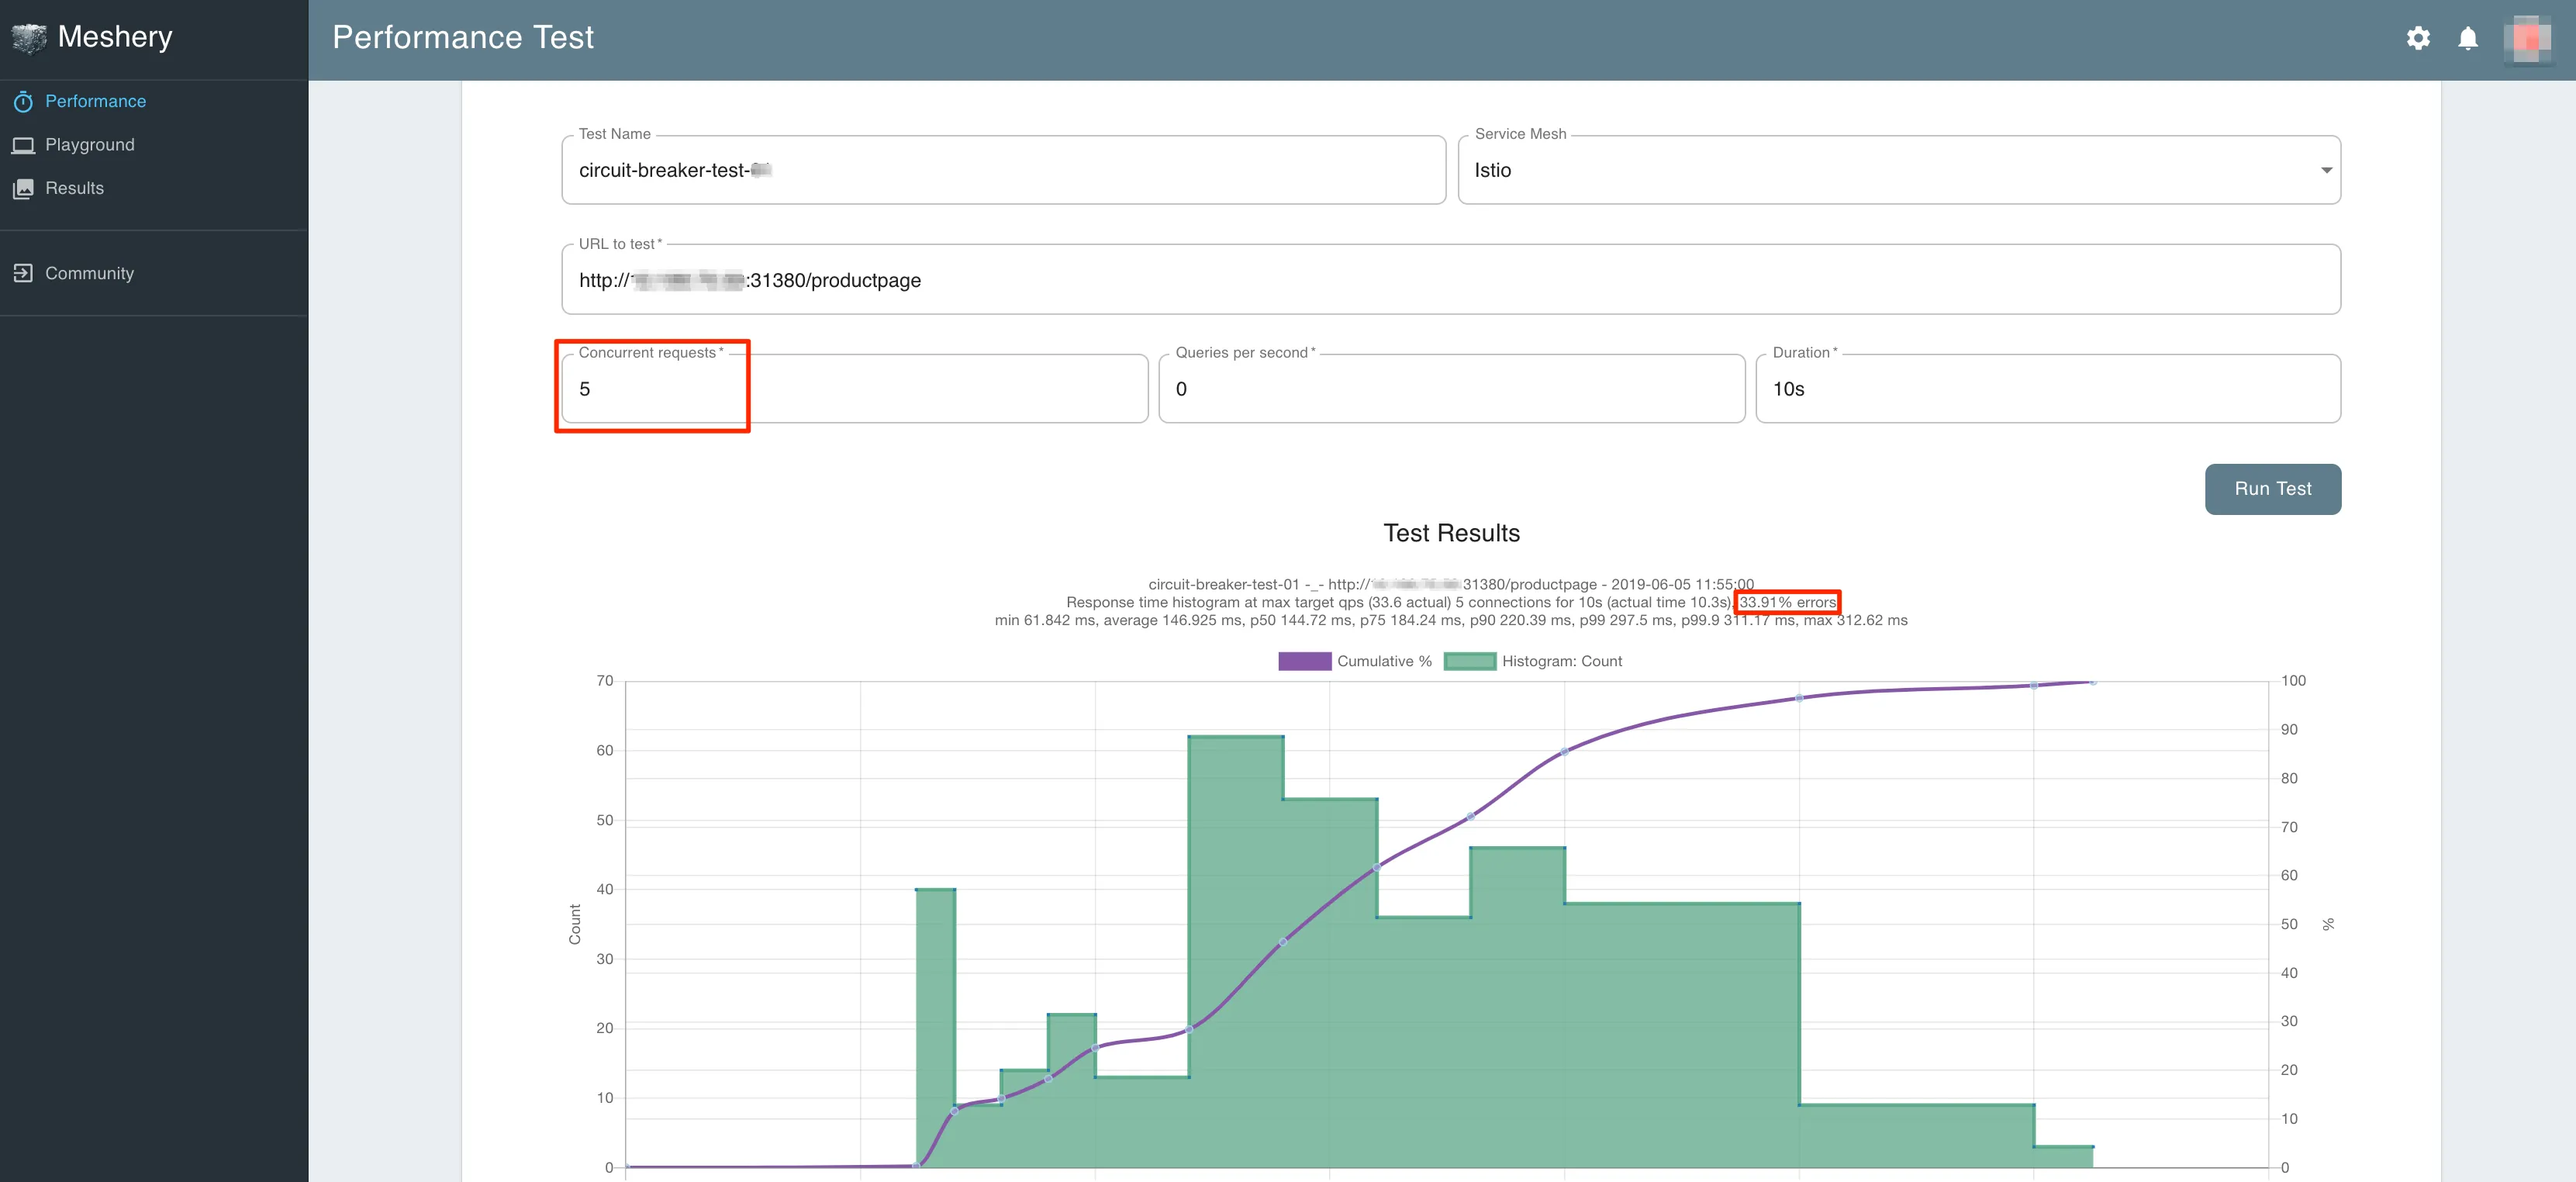
Task: Click the Results image icon
Action: point(23,189)
